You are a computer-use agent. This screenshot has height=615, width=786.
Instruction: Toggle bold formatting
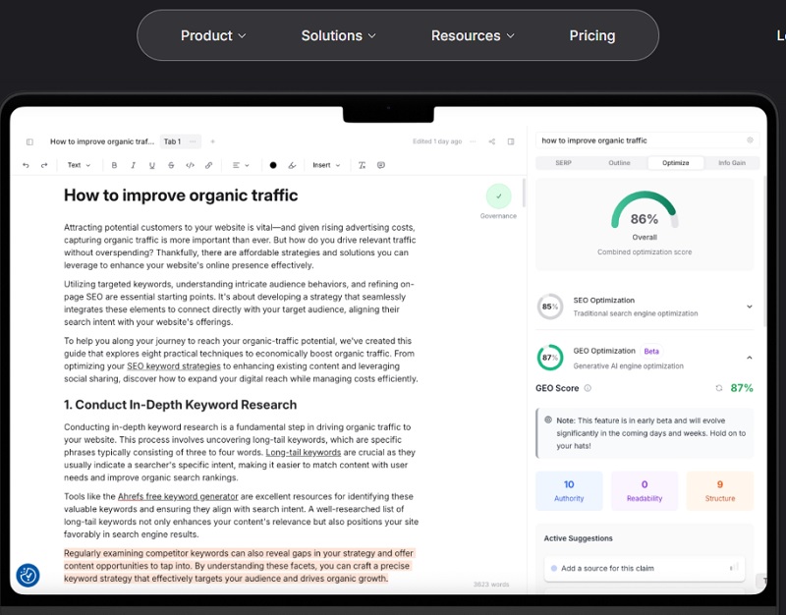pyautogui.click(x=114, y=165)
